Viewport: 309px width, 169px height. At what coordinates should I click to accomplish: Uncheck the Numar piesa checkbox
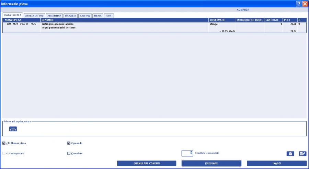4,143
